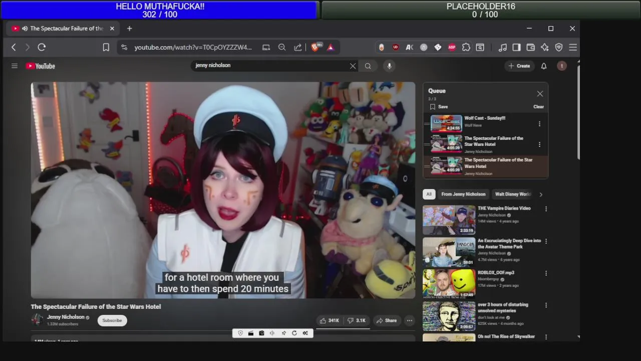
Task: Click the video player to pause
Action: [x=223, y=190]
